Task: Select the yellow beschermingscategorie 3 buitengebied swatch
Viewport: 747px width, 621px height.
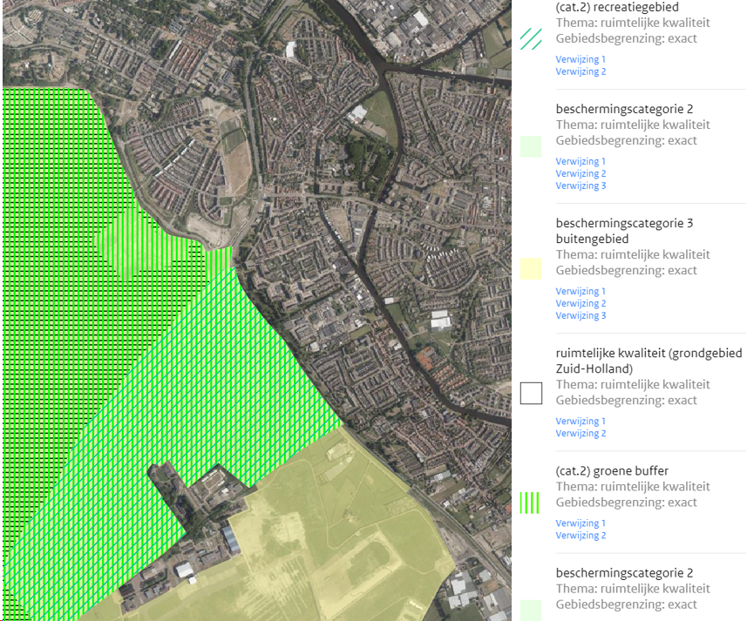Action: 531,269
